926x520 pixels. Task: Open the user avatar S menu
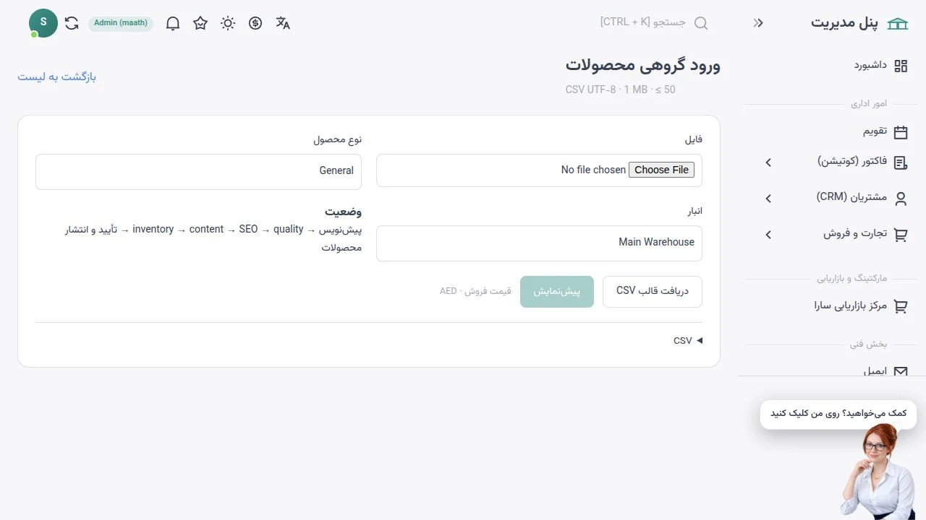tap(43, 23)
